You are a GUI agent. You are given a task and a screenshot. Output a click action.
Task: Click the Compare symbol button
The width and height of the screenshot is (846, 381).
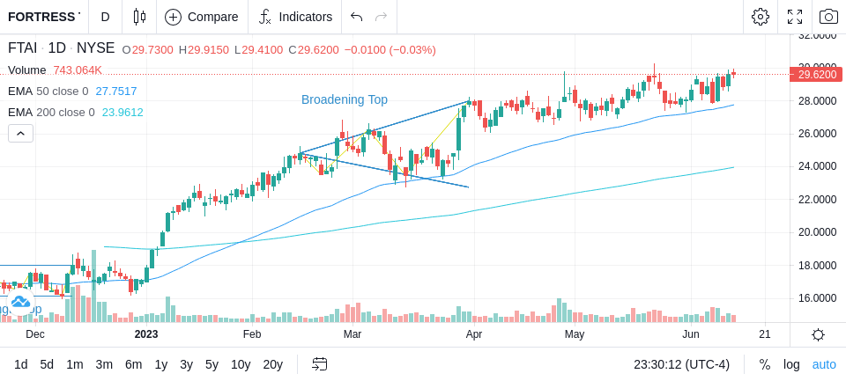pos(202,17)
